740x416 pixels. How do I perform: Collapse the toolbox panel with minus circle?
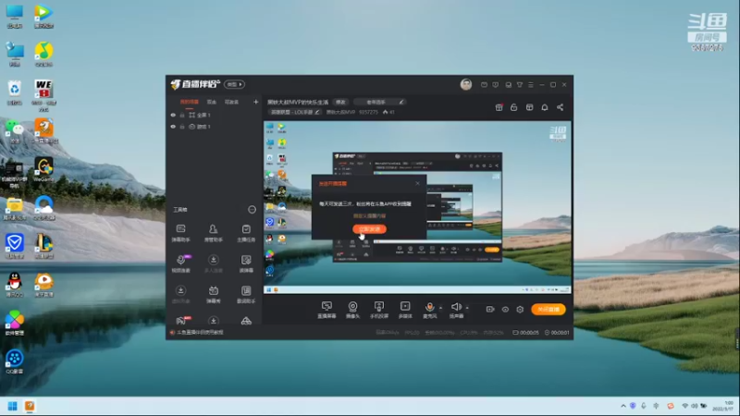252,210
